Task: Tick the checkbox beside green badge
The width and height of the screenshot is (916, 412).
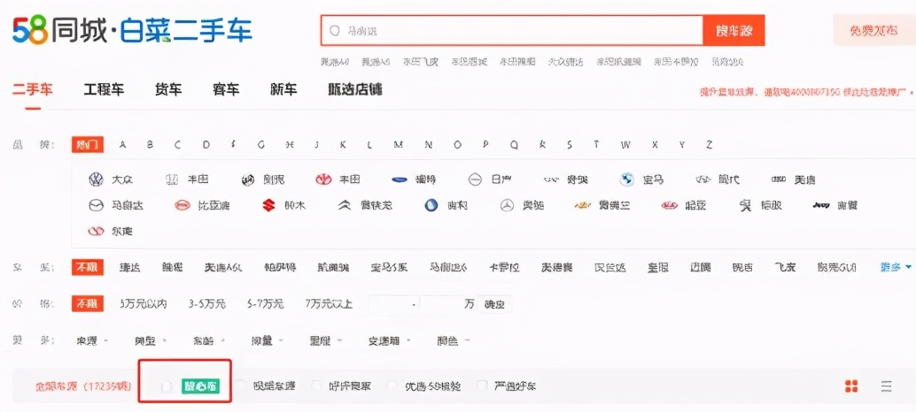Action: [x=167, y=385]
